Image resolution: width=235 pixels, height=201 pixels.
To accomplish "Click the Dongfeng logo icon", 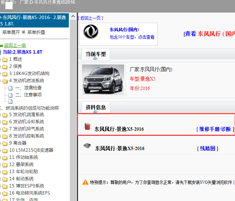I will [x=91, y=32].
